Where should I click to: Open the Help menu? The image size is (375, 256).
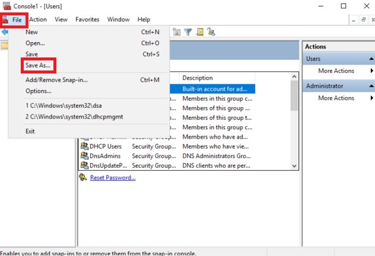click(144, 20)
